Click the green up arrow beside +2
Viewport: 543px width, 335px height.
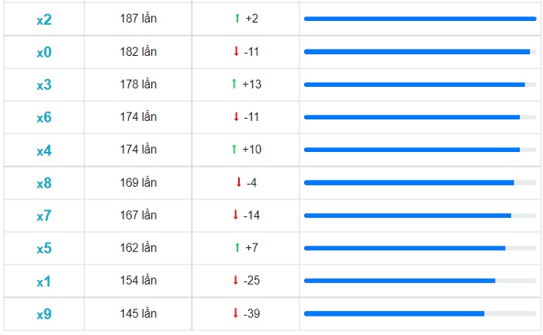tap(237, 18)
